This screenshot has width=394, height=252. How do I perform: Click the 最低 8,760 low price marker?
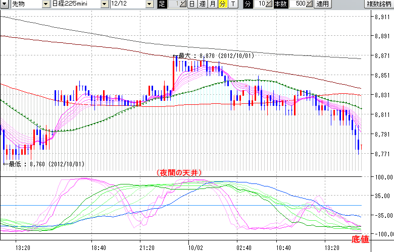tap(44, 164)
